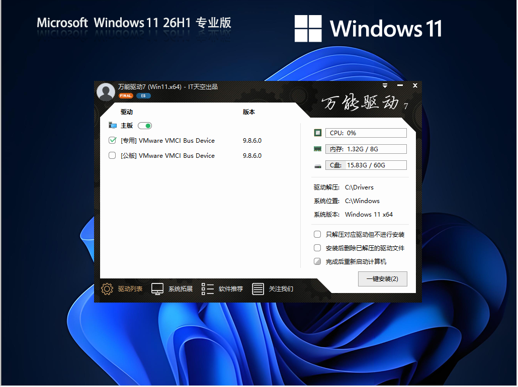Check the [公版] VMware VMCI Bus Device driver
The height and width of the screenshot is (387, 518).
pyautogui.click(x=113, y=156)
